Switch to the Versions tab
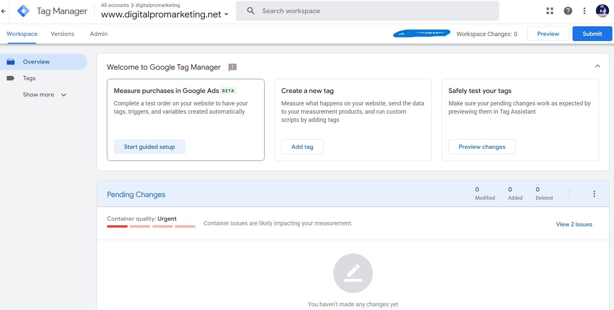This screenshot has width=614, height=310. 63,34
